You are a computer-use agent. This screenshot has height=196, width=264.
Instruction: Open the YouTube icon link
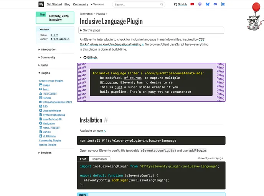coord(192,4)
